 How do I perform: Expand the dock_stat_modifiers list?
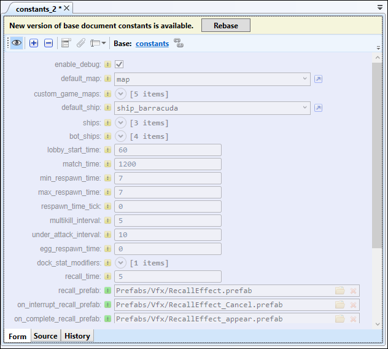point(121,263)
